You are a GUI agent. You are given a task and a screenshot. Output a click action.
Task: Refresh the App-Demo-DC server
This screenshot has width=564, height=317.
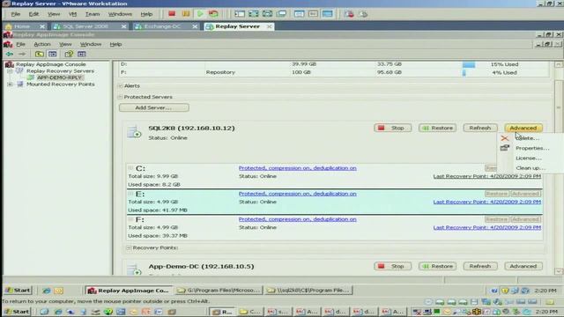click(480, 266)
